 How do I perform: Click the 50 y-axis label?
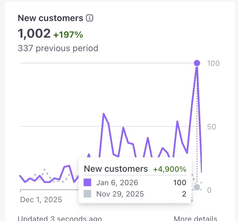[211, 127]
